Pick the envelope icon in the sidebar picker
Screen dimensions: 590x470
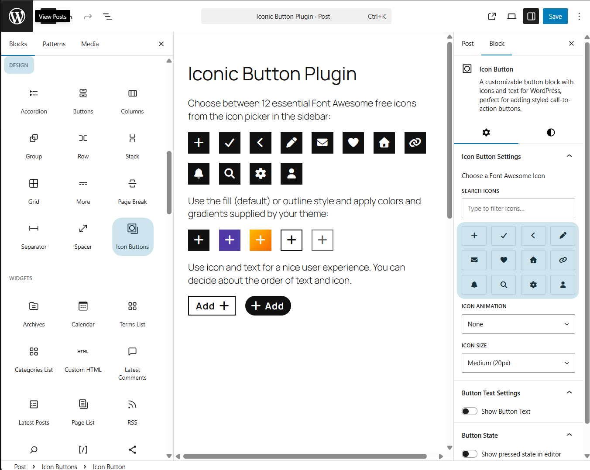pyautogui.click(x=474, y=260)
